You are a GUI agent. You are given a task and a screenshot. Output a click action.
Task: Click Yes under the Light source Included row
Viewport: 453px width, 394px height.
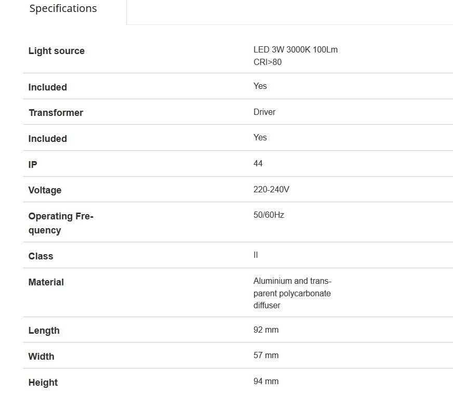tap(260, 86)
